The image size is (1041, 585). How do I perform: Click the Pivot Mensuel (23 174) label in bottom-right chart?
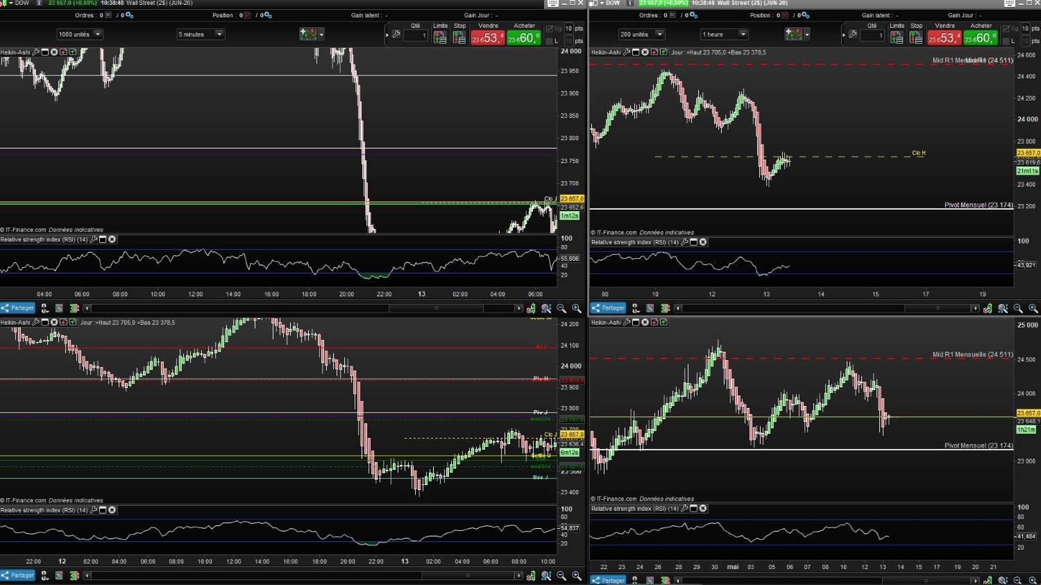(x=979, y=446)
